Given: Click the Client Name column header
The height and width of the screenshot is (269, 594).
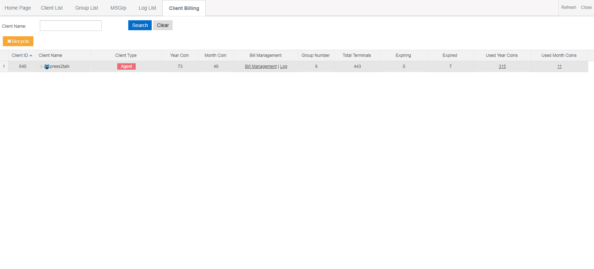Looking at the screenshot, I should [x=64, y=55].
